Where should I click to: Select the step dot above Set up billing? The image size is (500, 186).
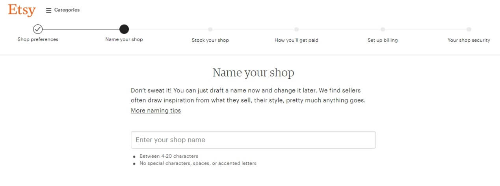pos(383,29)
